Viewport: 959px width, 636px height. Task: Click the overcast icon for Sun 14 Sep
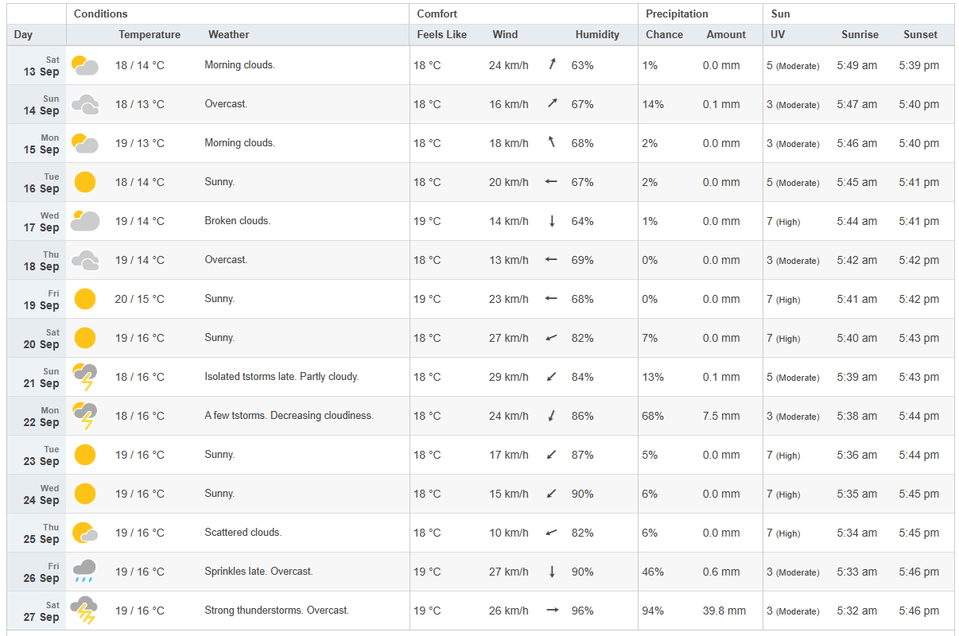(84, 104)
